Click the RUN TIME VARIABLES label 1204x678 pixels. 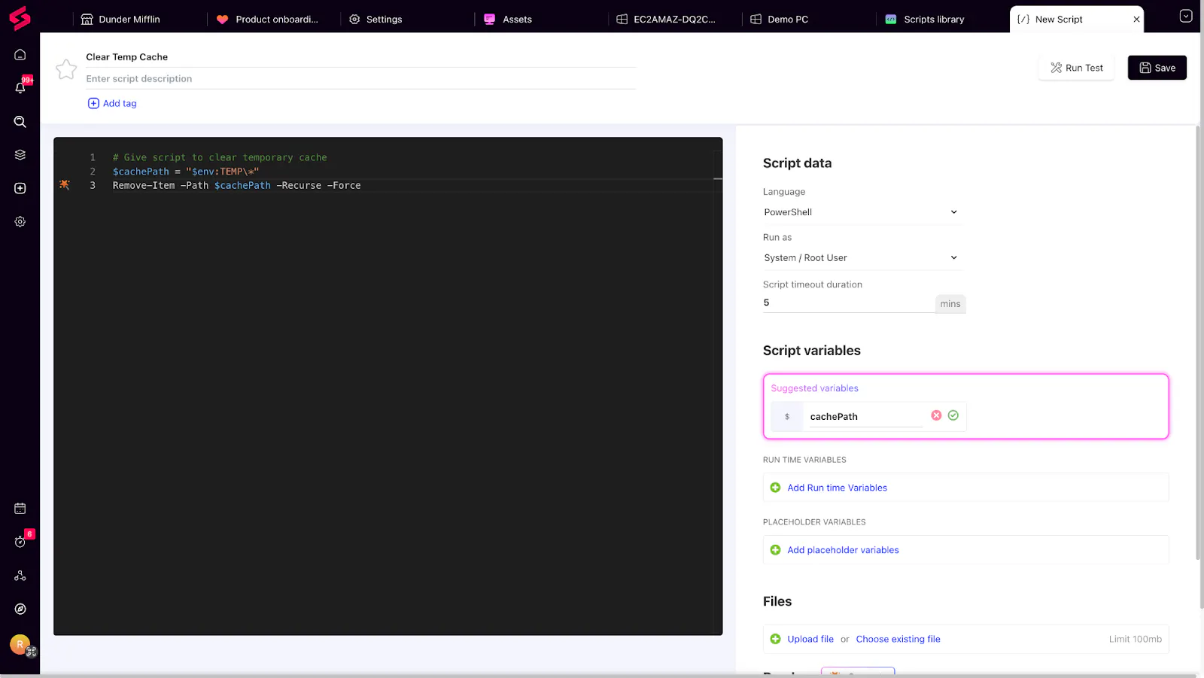804,460
